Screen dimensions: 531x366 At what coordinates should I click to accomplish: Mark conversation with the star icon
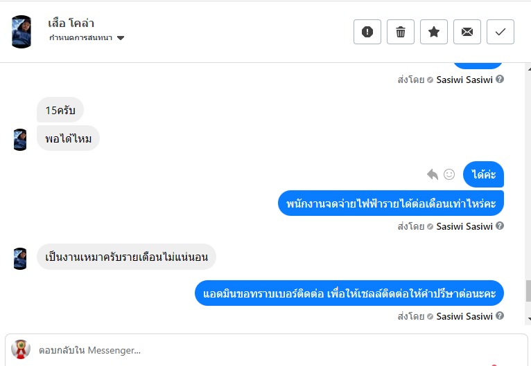(434, 32)
